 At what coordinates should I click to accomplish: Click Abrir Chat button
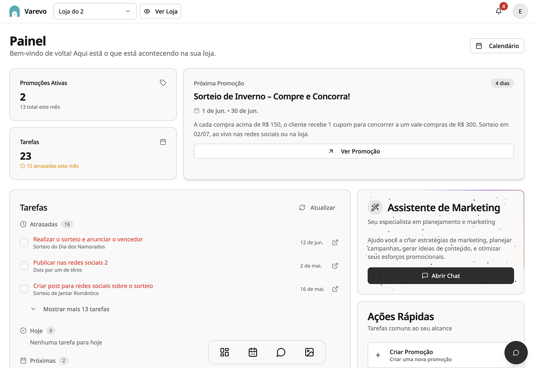coord(441,276)
